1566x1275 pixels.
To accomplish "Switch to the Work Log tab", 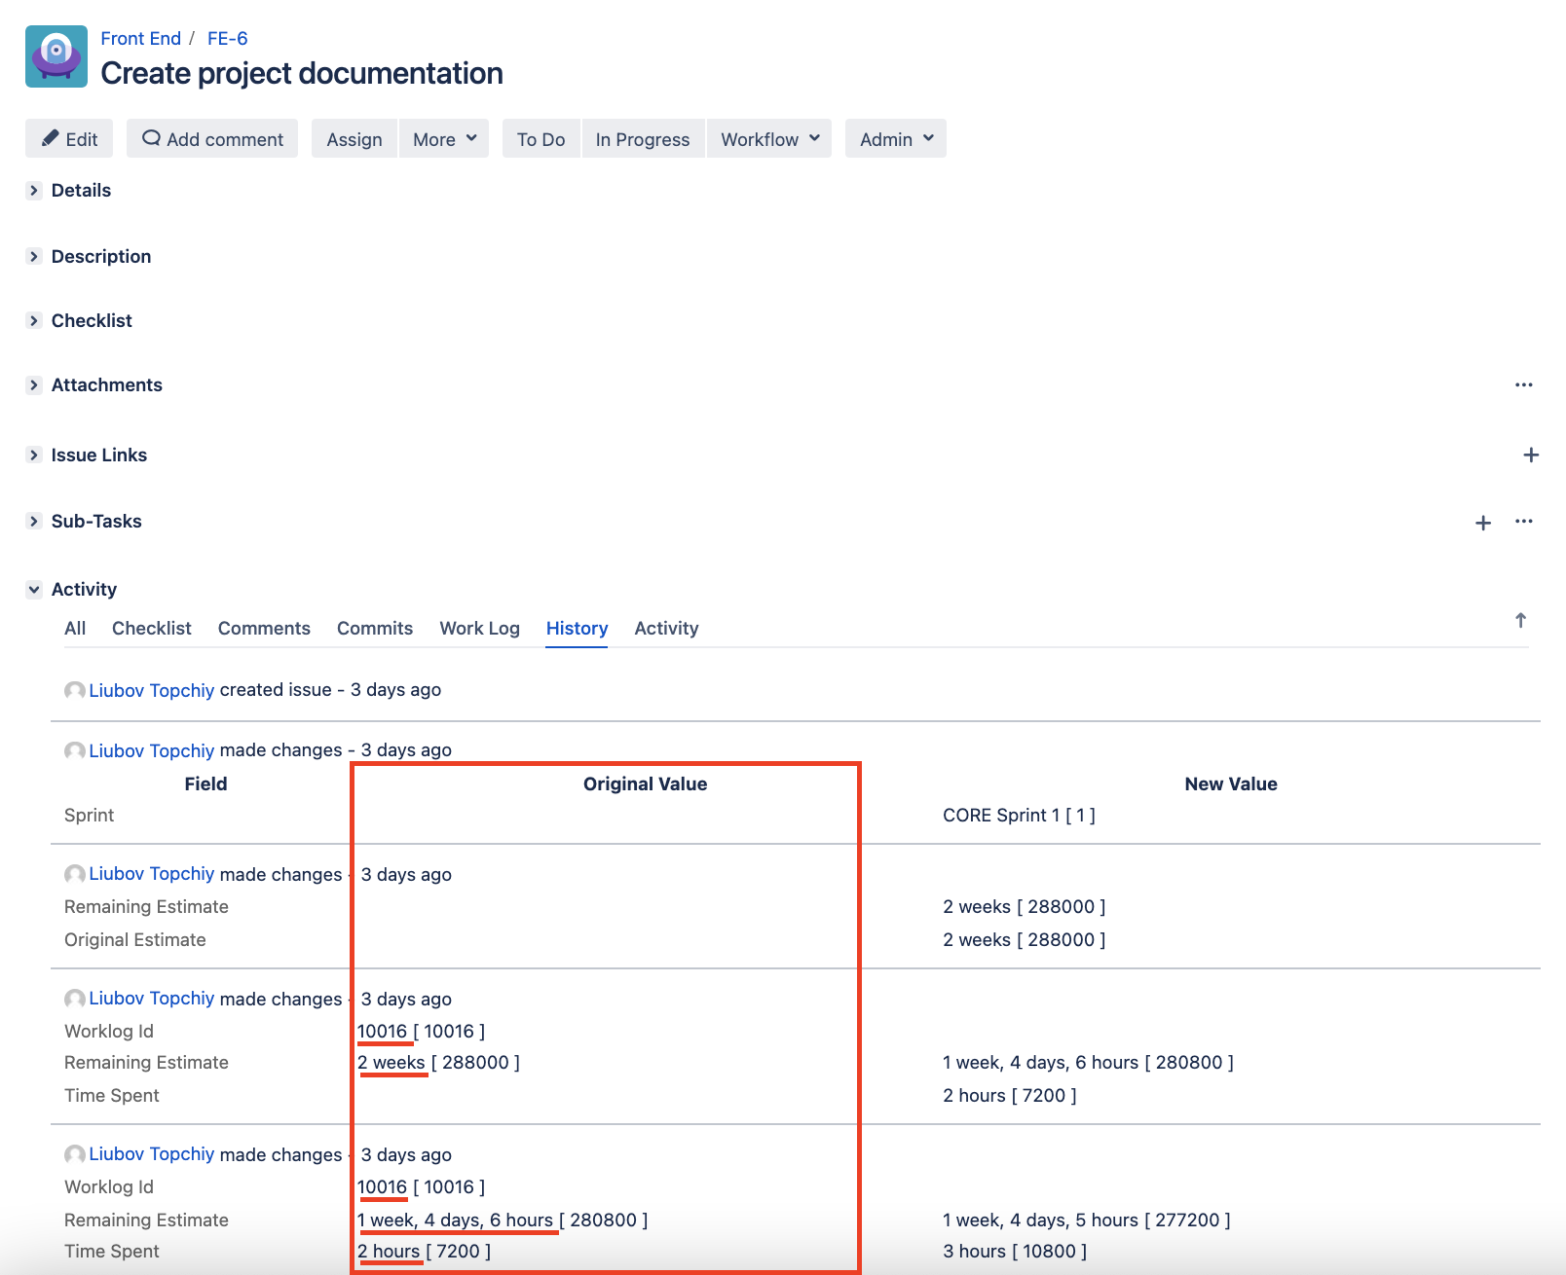I will point(479,629).
